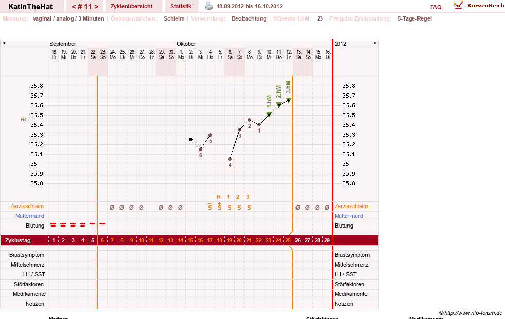Click the vaginal / analog / 3 Minuten value
This screenshot has width=505, height=319.
pyautogui.click(x=68, y=18)
